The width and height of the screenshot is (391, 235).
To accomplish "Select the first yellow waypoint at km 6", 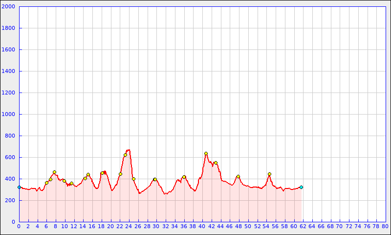I will [x=46, y=183].
